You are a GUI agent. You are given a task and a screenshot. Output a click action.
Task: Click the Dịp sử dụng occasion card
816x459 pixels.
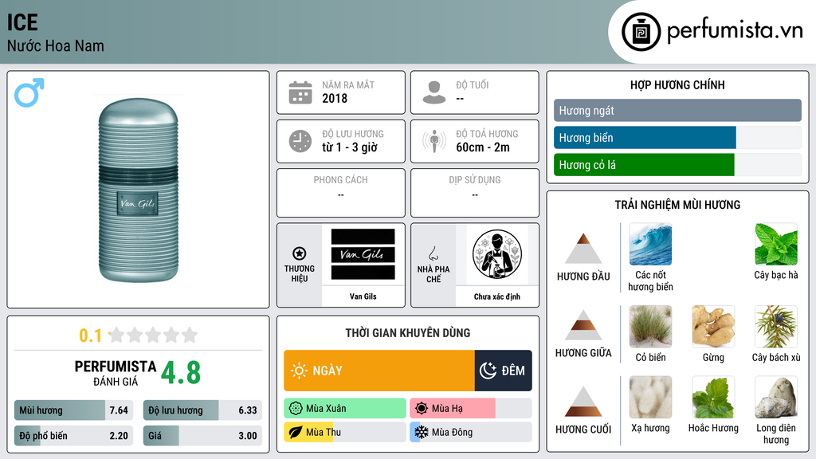click(x=475, y=193)
